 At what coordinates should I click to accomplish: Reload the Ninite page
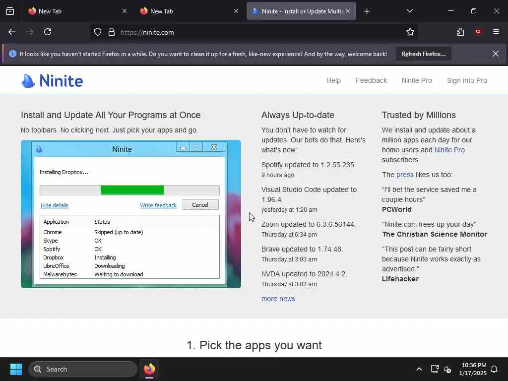click(x=48, y=32)
